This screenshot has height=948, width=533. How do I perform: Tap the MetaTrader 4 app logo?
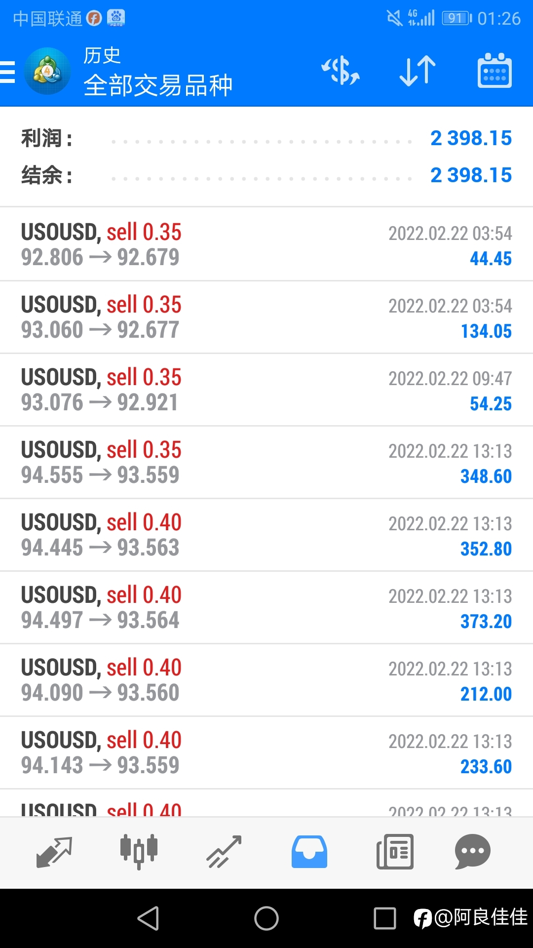[x=47, y=71]
